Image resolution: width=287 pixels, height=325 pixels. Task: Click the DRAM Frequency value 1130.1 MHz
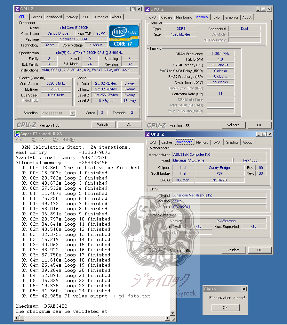pyautogui.click(x=220, y=54)
